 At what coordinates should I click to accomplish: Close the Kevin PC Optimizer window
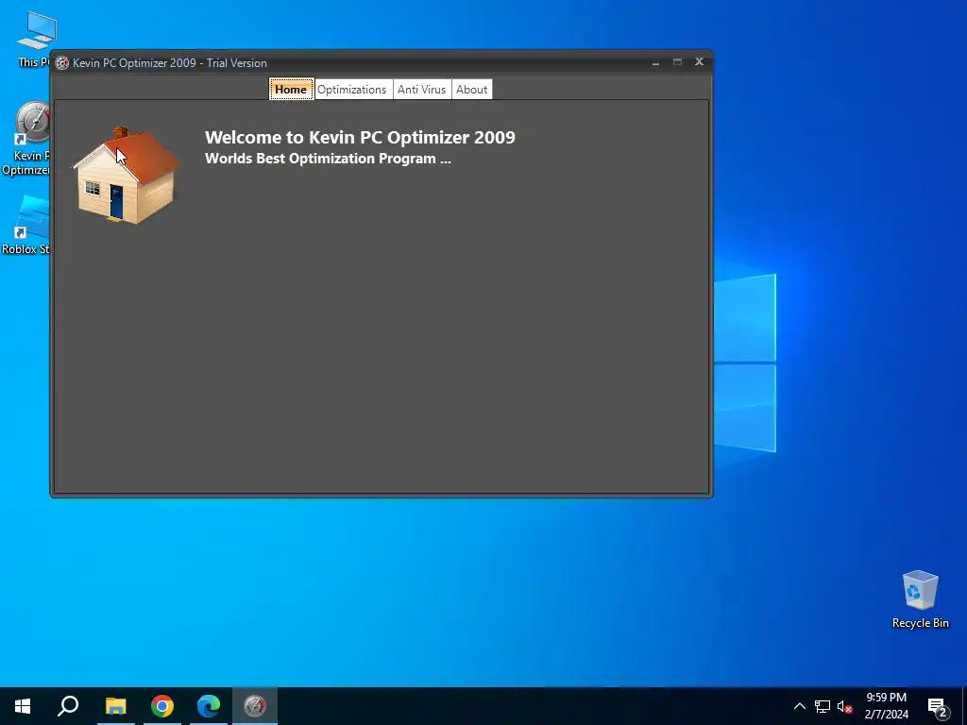point(699,61)
